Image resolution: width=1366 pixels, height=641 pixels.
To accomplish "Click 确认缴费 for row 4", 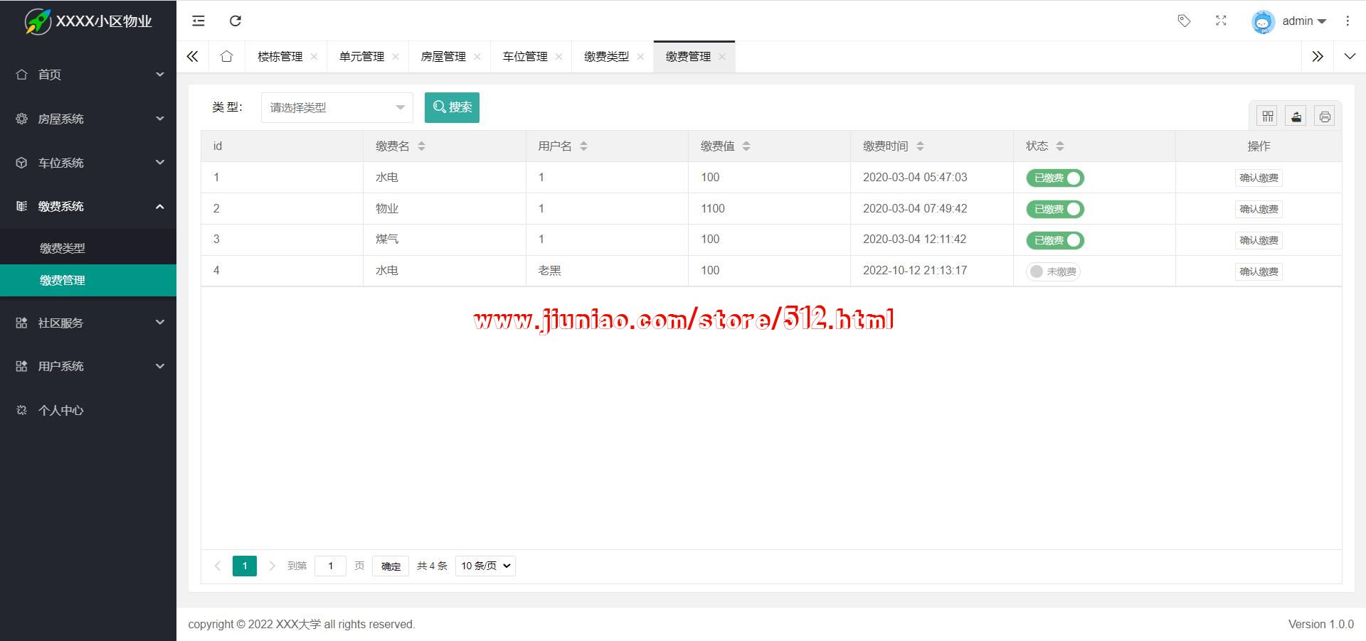I will point(1259,271).
